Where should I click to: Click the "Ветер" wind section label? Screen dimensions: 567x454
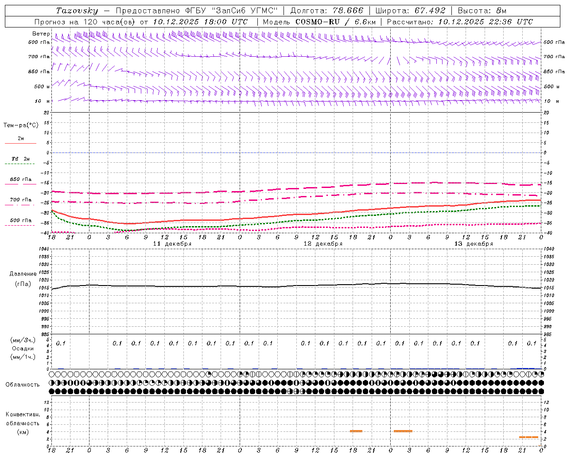[41, 34]
